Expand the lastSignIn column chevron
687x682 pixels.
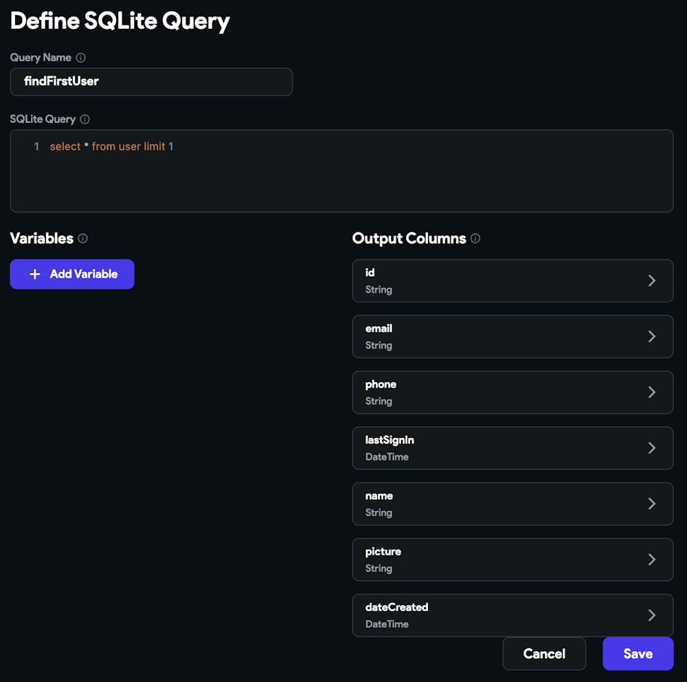[x=651, y=448]
